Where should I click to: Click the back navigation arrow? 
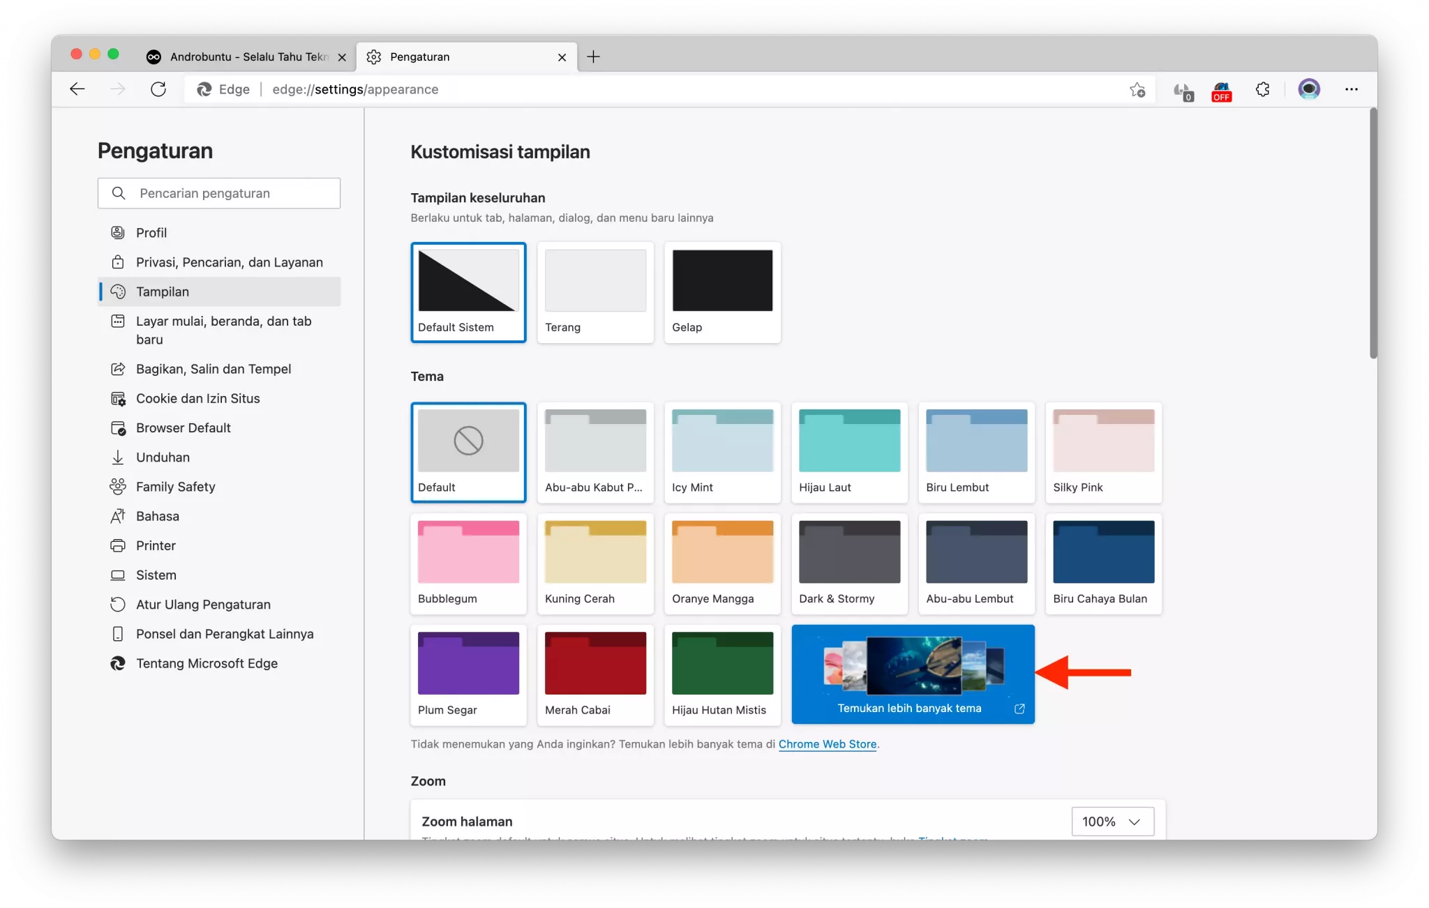tap(77, 89)
